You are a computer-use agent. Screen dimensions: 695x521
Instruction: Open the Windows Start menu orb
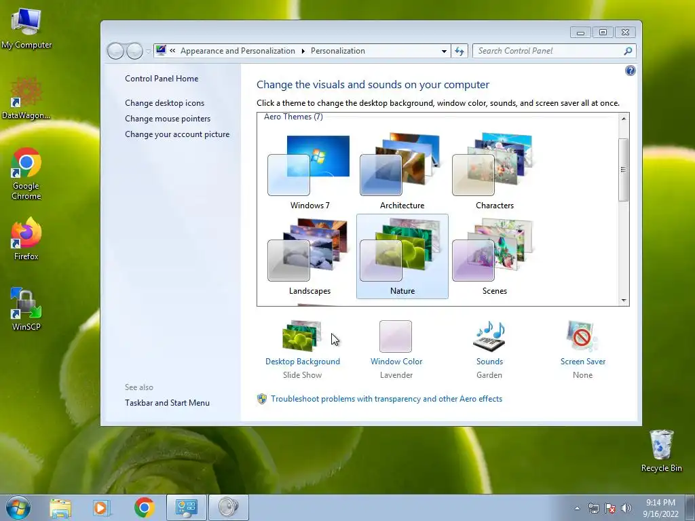click(18, 507)
